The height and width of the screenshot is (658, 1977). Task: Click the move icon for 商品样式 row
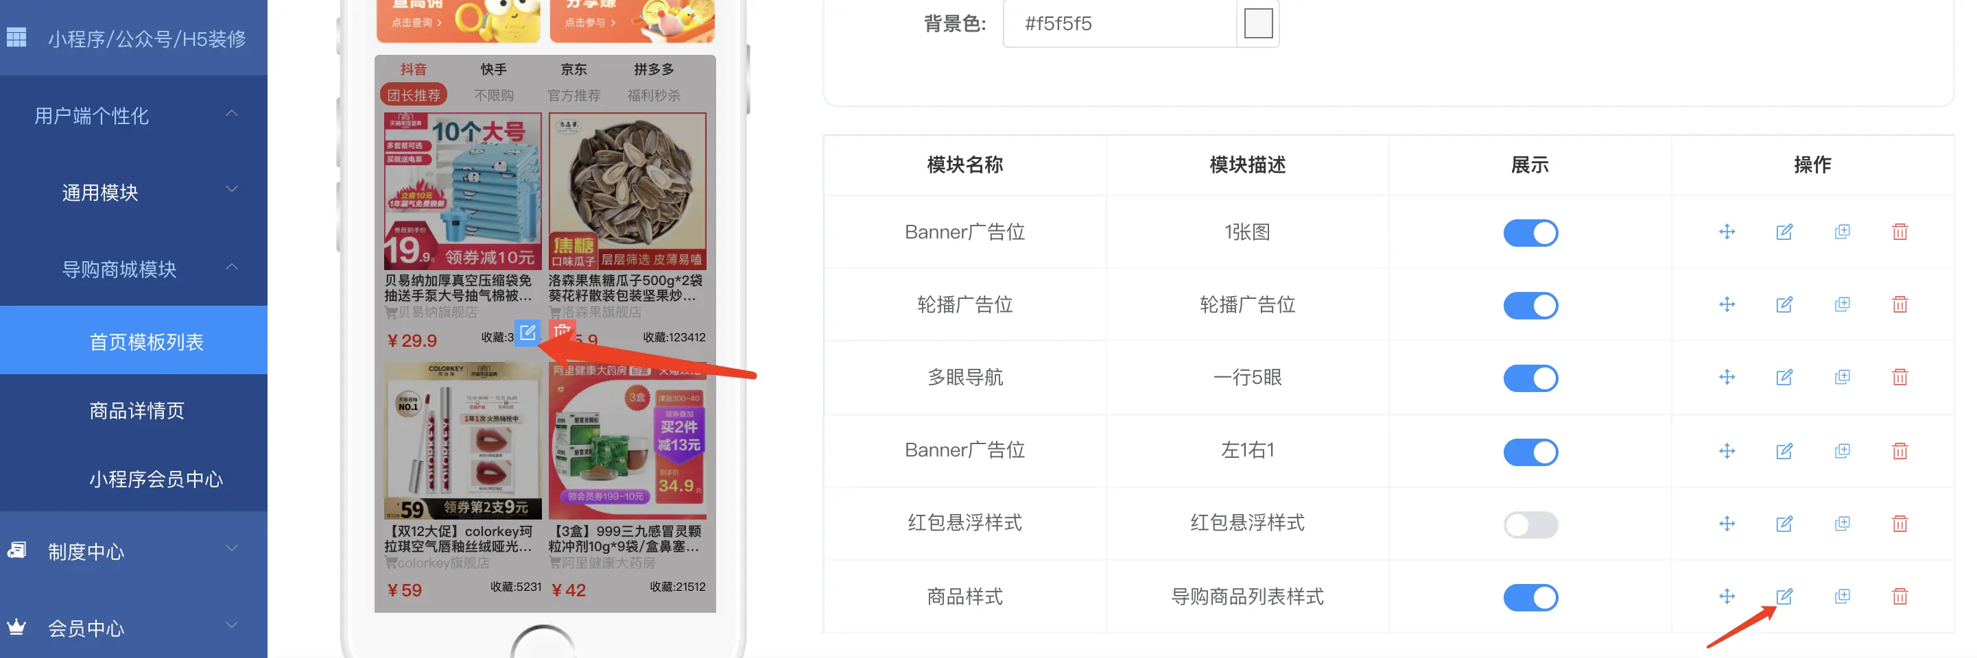point(1727,596)
